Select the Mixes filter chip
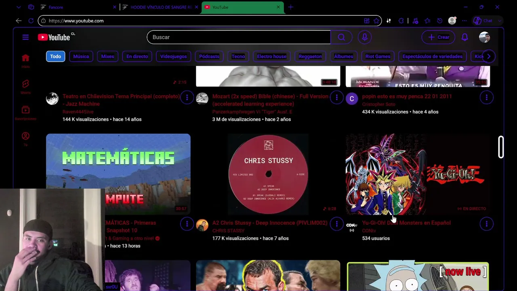517x291 pixels. (x=107, y=57)
